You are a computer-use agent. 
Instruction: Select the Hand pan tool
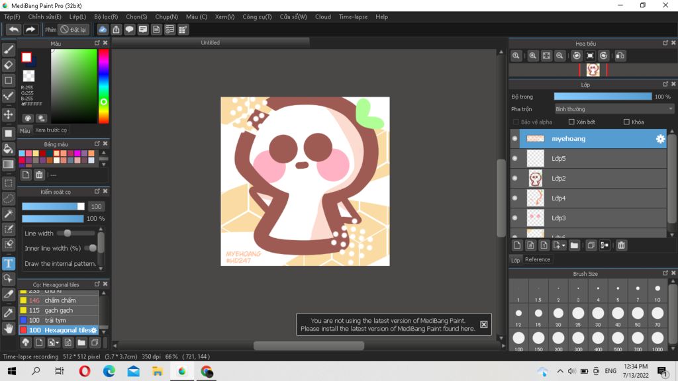[x=8, y=329]
